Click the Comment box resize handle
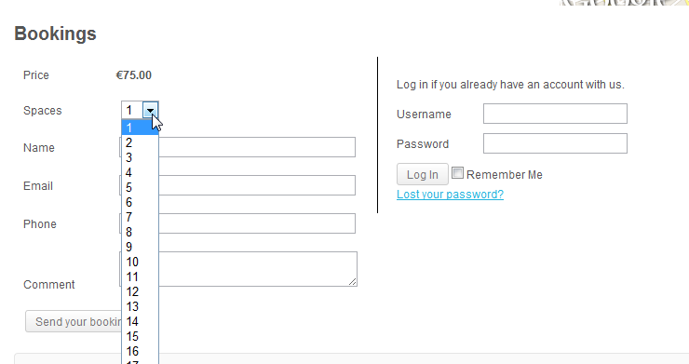Screen dimensions: 689x364 tap(352, 282)
